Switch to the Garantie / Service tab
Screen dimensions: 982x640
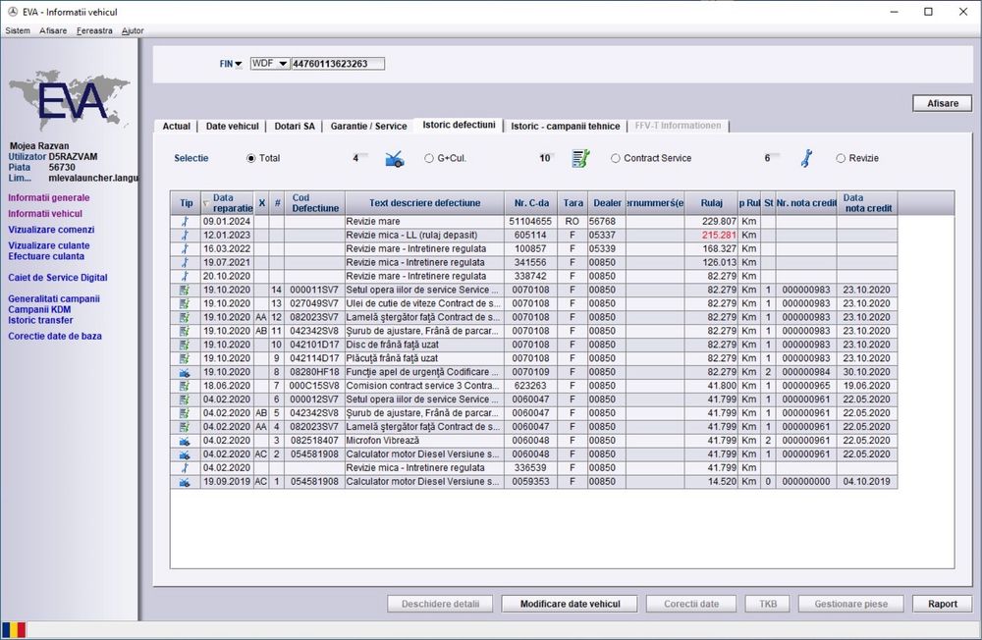[368, 126]
